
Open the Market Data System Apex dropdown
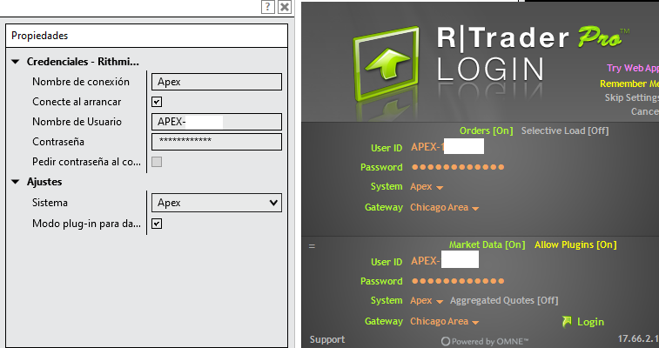click(427, 300)
